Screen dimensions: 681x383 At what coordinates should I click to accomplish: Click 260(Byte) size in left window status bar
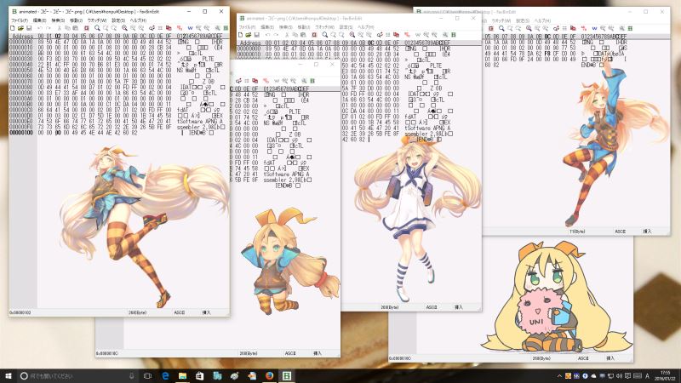point(137,312)
